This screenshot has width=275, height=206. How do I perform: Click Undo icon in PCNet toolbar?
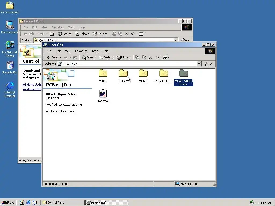coord(157,57)
